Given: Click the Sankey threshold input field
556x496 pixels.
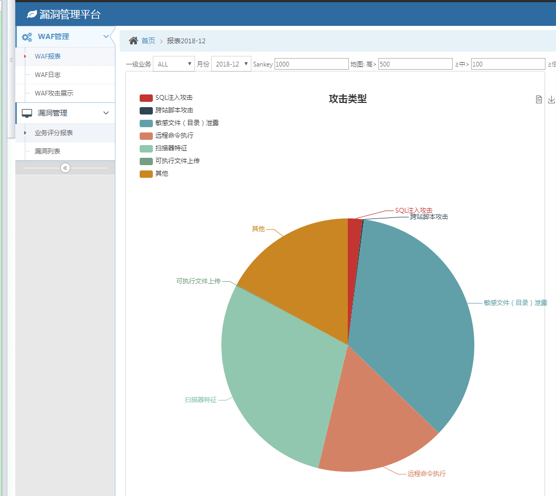Looking at the screenshot, I should click(x=311, y=64).
